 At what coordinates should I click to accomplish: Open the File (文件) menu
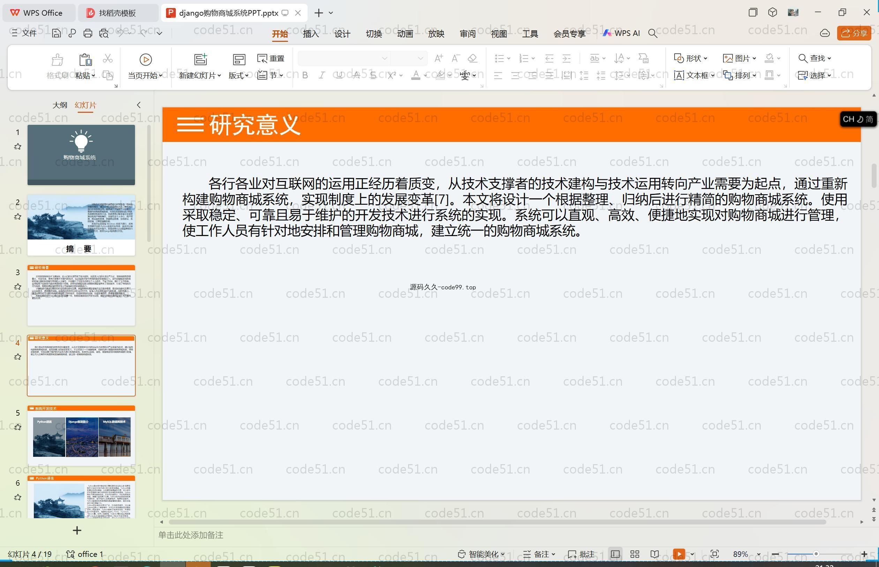24,33
